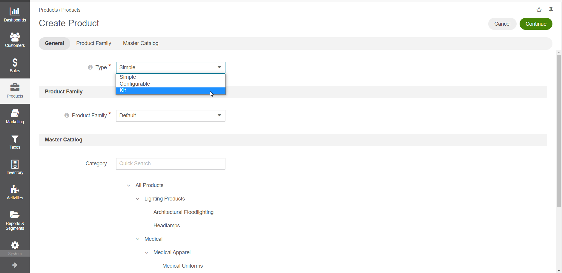Screen dimensions: 562x273
Task: Open the Product Family Default dropdown
Action: pos(170,116)
